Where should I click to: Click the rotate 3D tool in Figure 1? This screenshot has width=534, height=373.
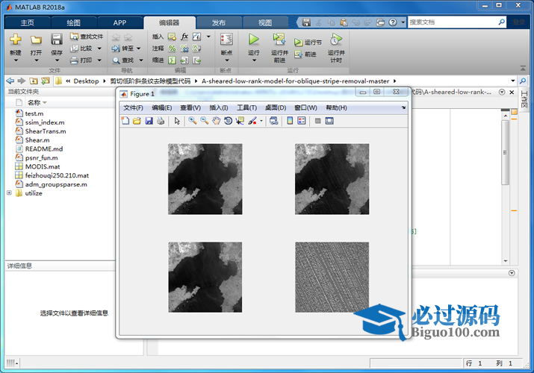228,121
